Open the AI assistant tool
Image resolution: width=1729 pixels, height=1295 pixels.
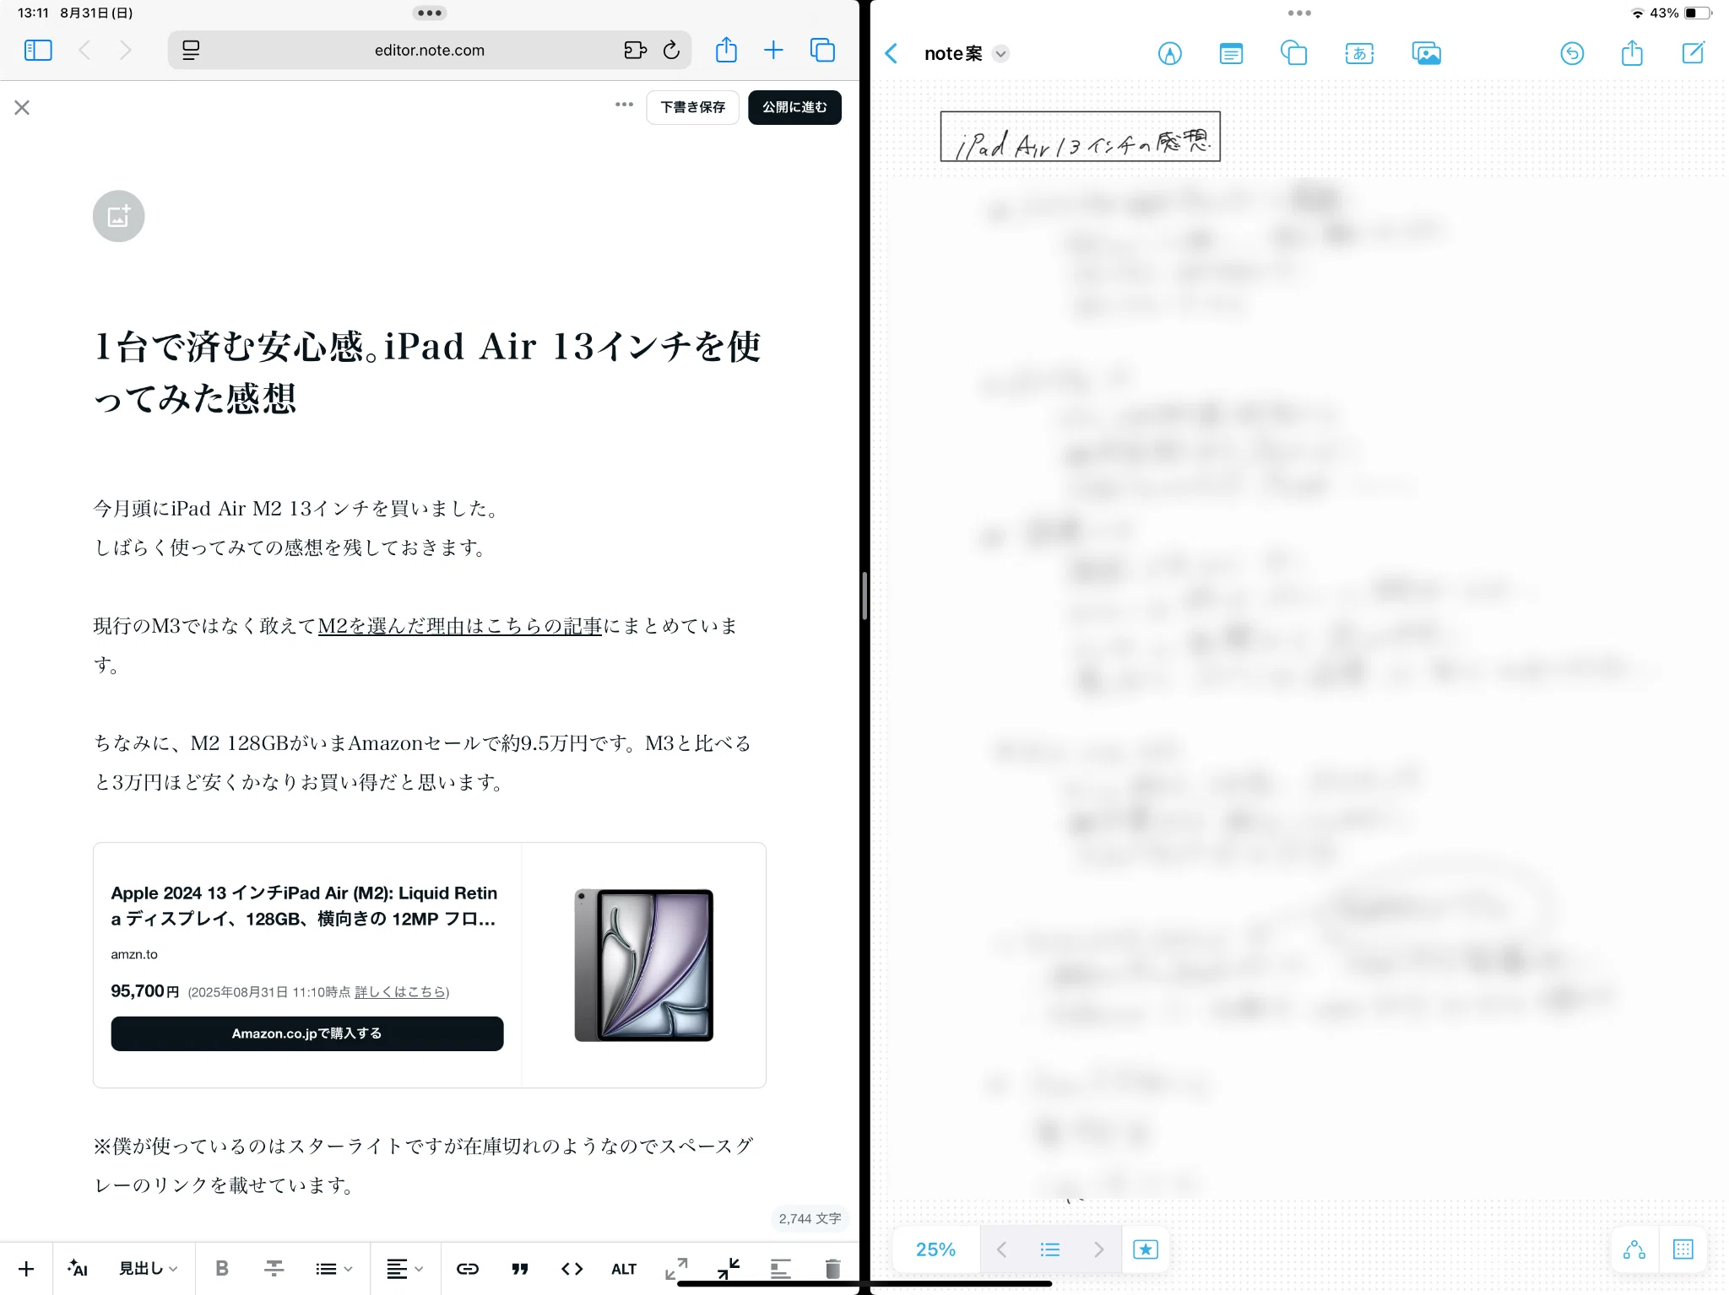point(78,1269)
